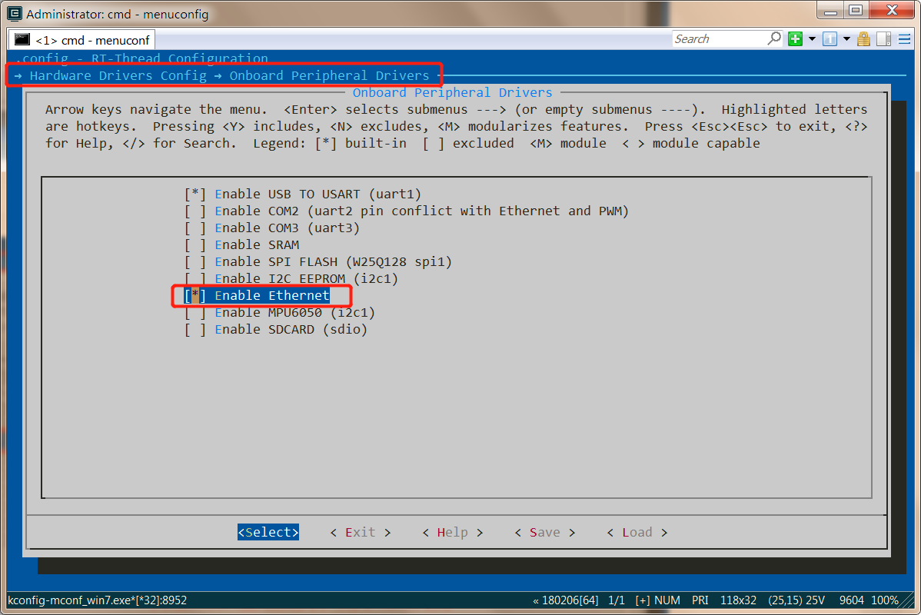Toggle Enable I2C EEPROM (i2c1) checkbox

tap(195, 278)
